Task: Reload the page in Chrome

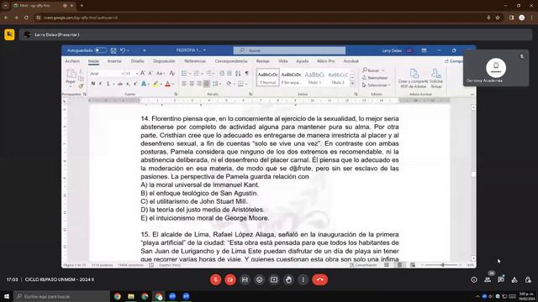Action: pyautogui.click(x=26, y=18)
